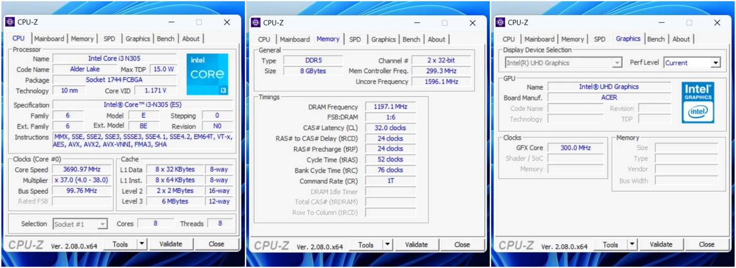Select the CPU tab in the right Graphics window

click(509, 39)
